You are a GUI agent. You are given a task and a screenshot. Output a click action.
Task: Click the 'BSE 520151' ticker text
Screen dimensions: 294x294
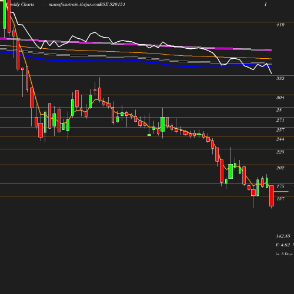click(x=112, y=5)
